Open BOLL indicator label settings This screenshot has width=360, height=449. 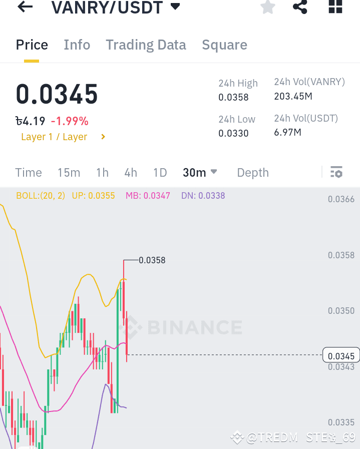[41, 196]
